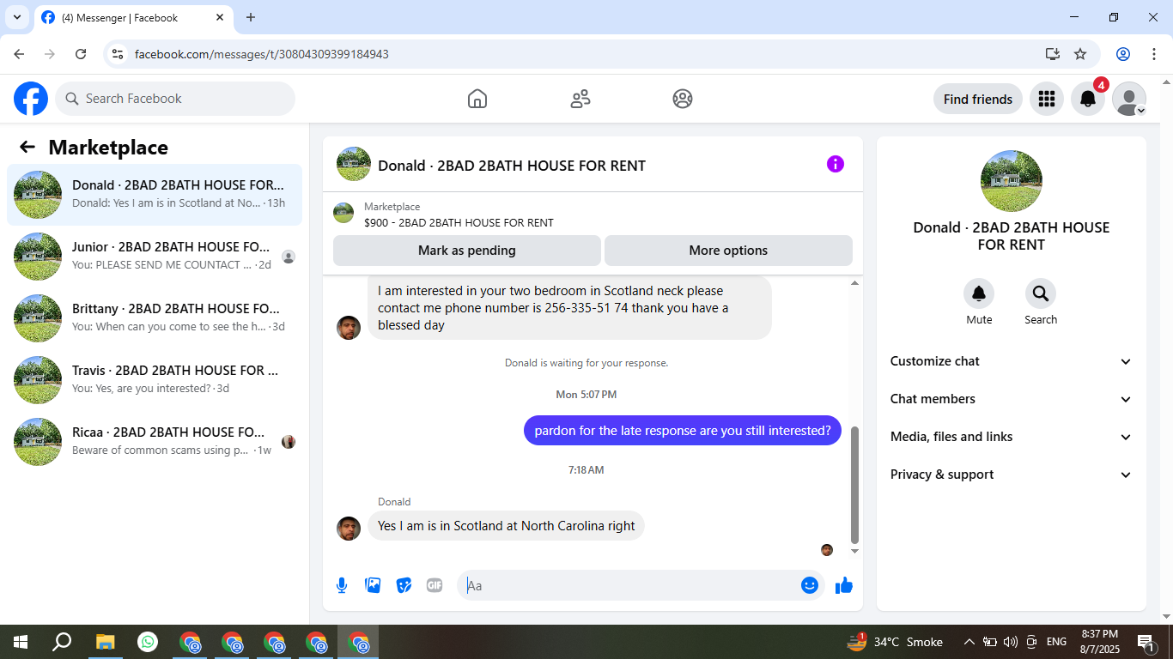The width and height of the screenshot is (1173, 659).
Task: Click chat scrollbar up arrow
Action: 854,282
